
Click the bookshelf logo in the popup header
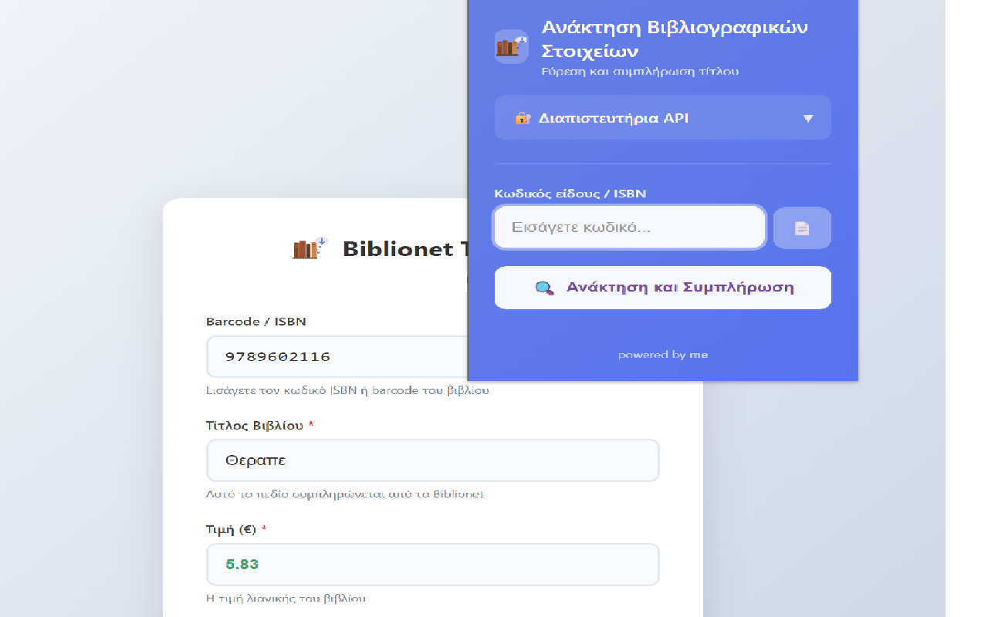pyautogui.click(x=511, y=46)
